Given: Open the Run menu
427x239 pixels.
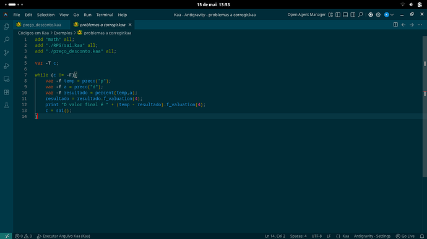Looking at the screenshot, I should click(x=87, y=15).
